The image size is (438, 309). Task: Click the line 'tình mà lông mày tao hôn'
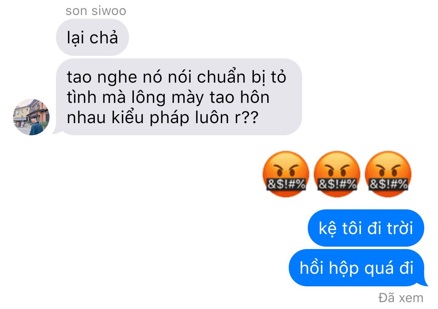tap(168, 97)
